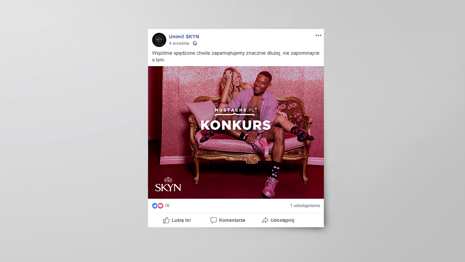Click the red heart reaction icon
Image resolution: width=465 pixels, height=262 pixels.
coord(160,206)
